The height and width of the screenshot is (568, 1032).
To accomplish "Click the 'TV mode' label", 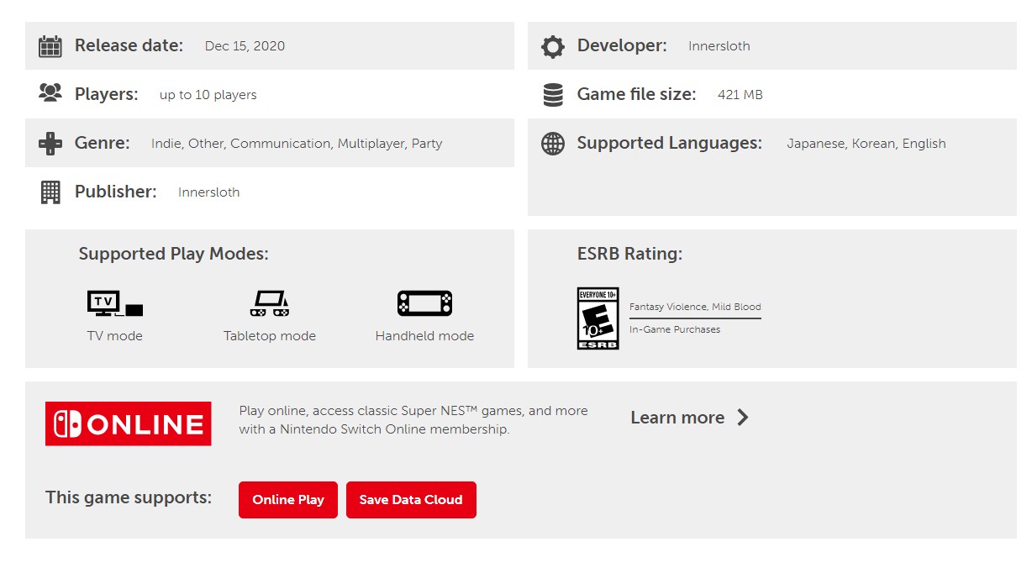I will click(x=115, y=336).
